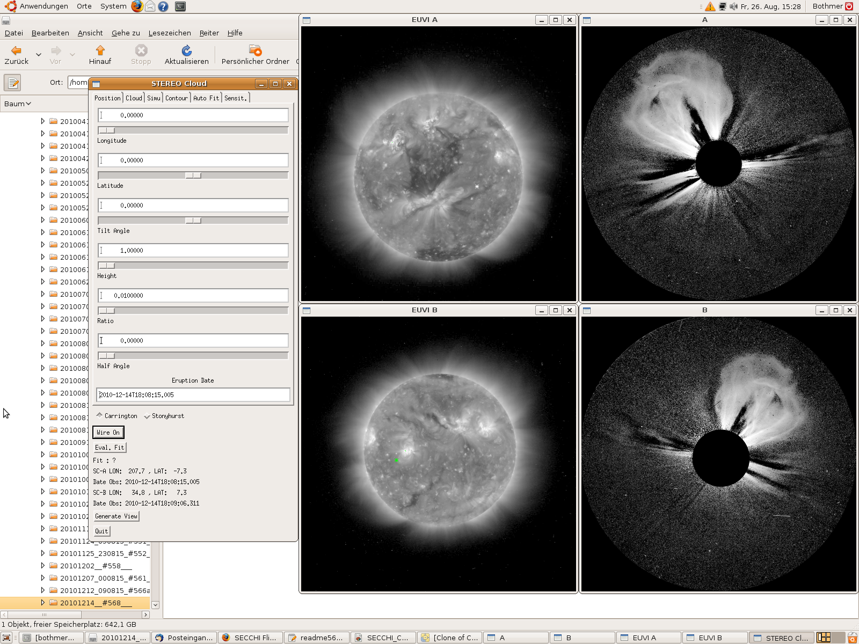
Task: Click the Stopp icon in toolbar
Action: point(141,50)
